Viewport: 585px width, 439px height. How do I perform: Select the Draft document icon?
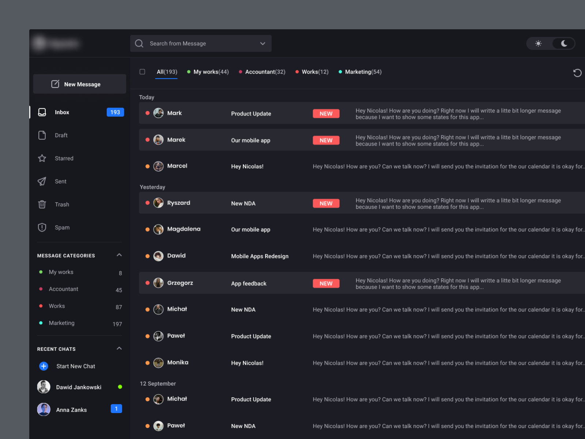coord(42,135)
